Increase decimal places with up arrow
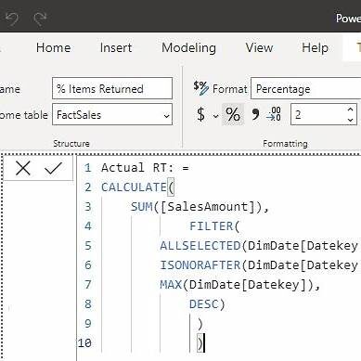The width and height of the screenshot is (361, 361). [350, 110]
